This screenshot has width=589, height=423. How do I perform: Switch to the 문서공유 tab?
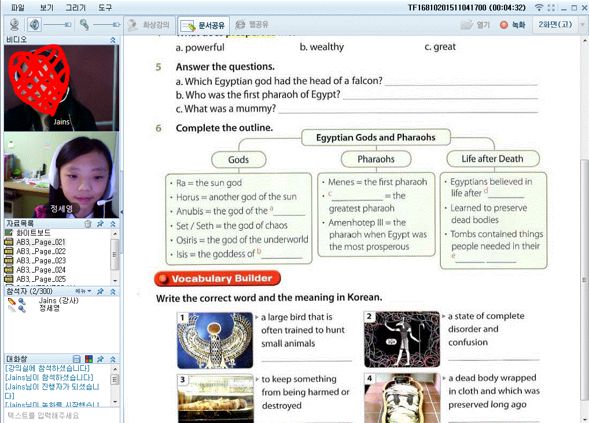(x=204, y=25)
